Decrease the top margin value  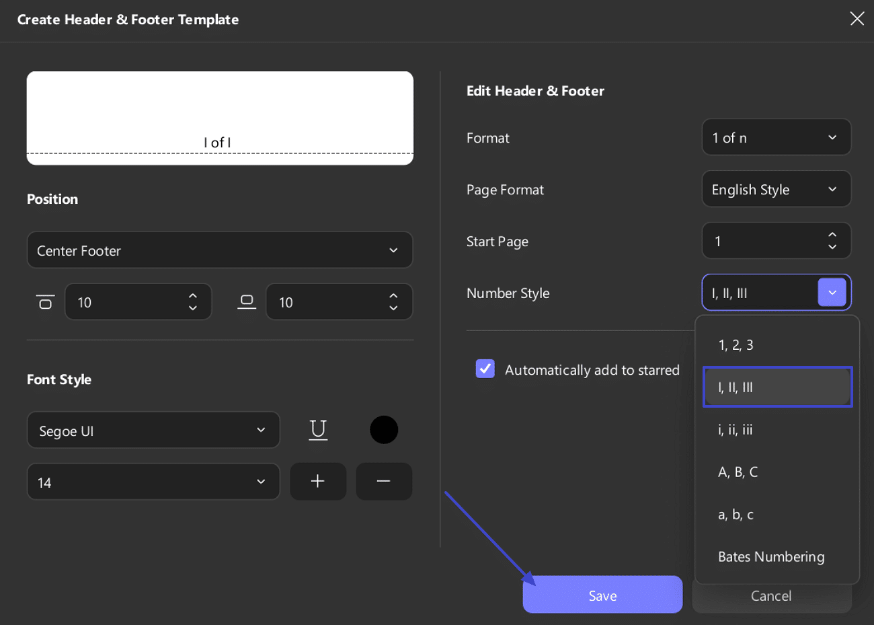tap(193, 308)
